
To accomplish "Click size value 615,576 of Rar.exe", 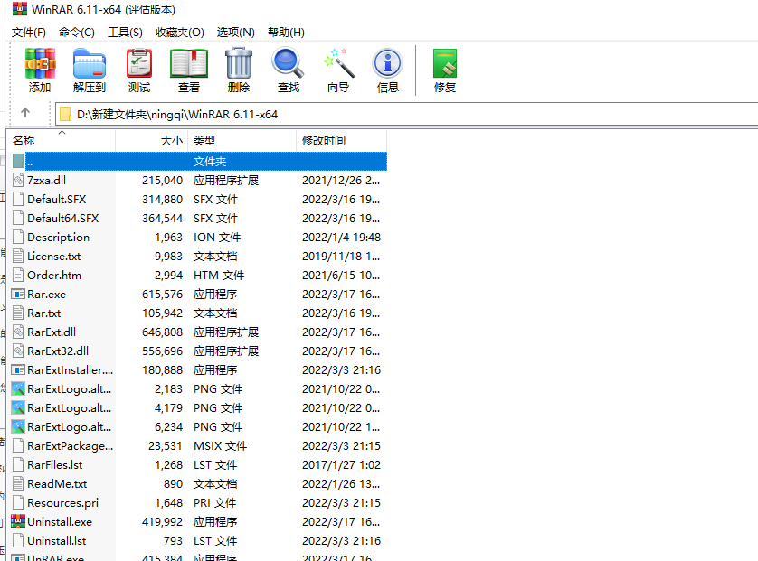I will click(x=163, y=294).
